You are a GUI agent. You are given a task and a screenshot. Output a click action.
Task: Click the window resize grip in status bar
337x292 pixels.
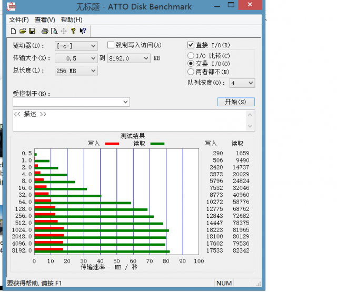(x=259, y=284)
